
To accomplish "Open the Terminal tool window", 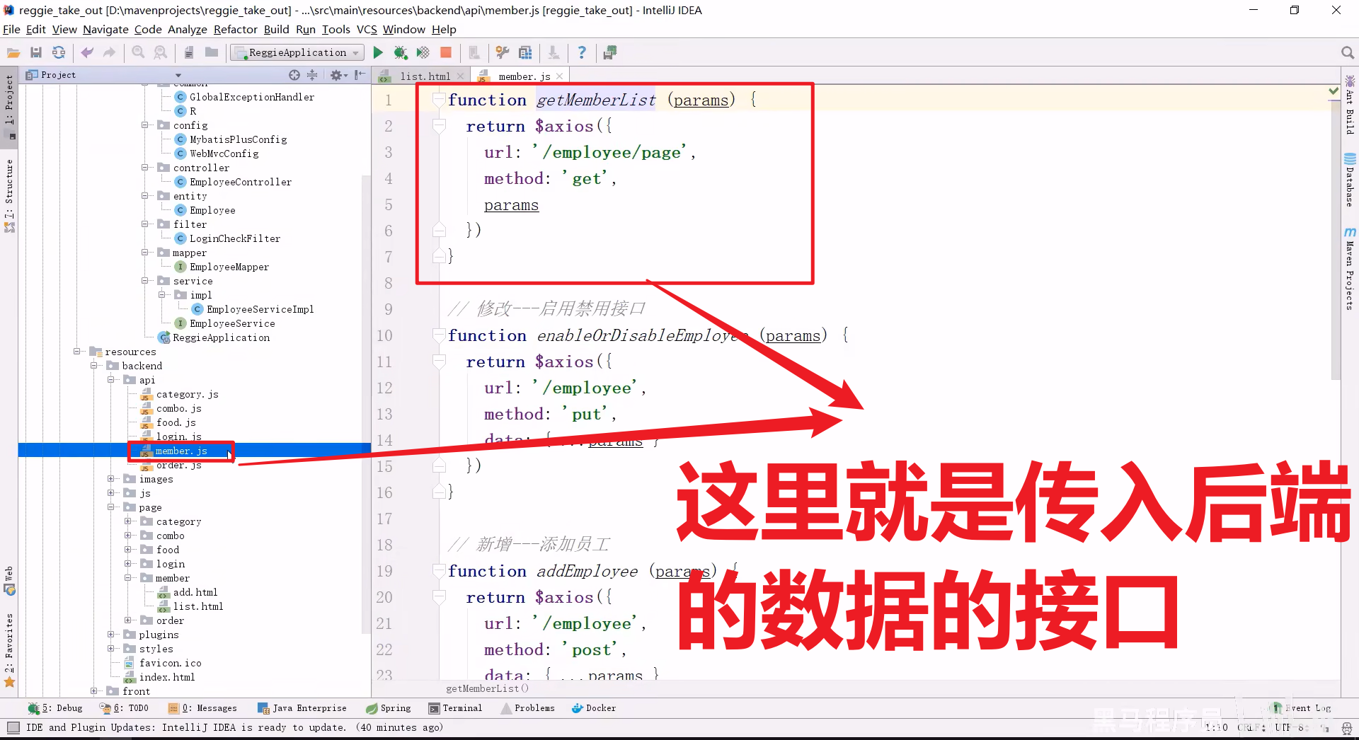I will point(455,708).
